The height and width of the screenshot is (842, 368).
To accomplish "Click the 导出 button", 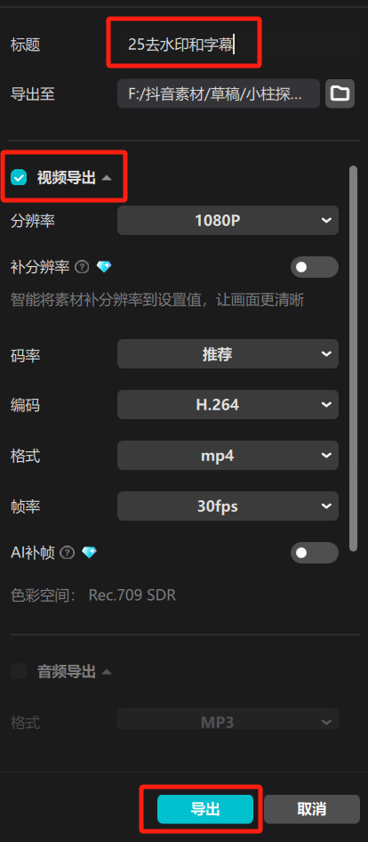I will [x=205, y=809].
